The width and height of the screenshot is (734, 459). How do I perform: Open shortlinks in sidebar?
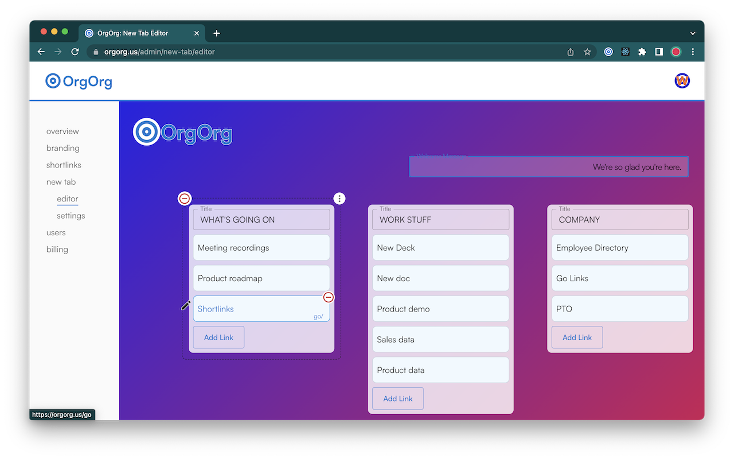tap(64, 165)
